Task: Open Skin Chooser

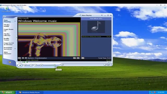Action: click(x=8, y=53)
